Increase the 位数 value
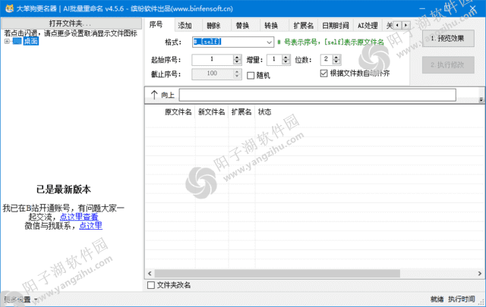 pos(336,57)
